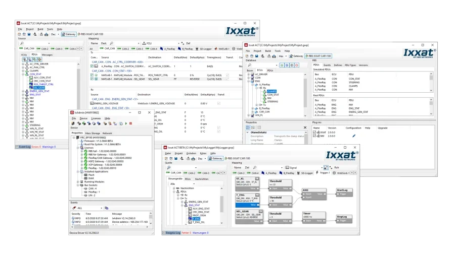Click the green start arrow in IxAdmin toolbar
Image resolution: width=455 pixels, height=255 pixels.
point(126,123)
